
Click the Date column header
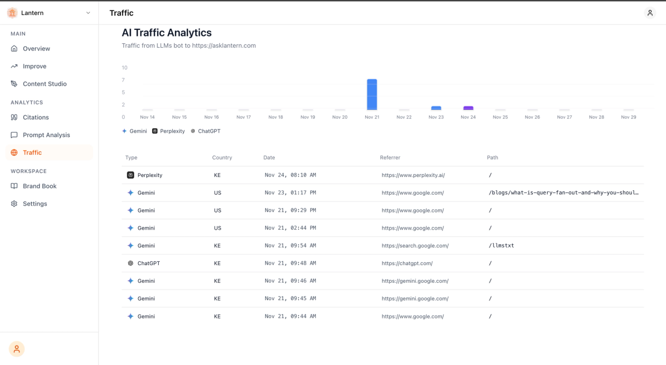click(269, 158)
